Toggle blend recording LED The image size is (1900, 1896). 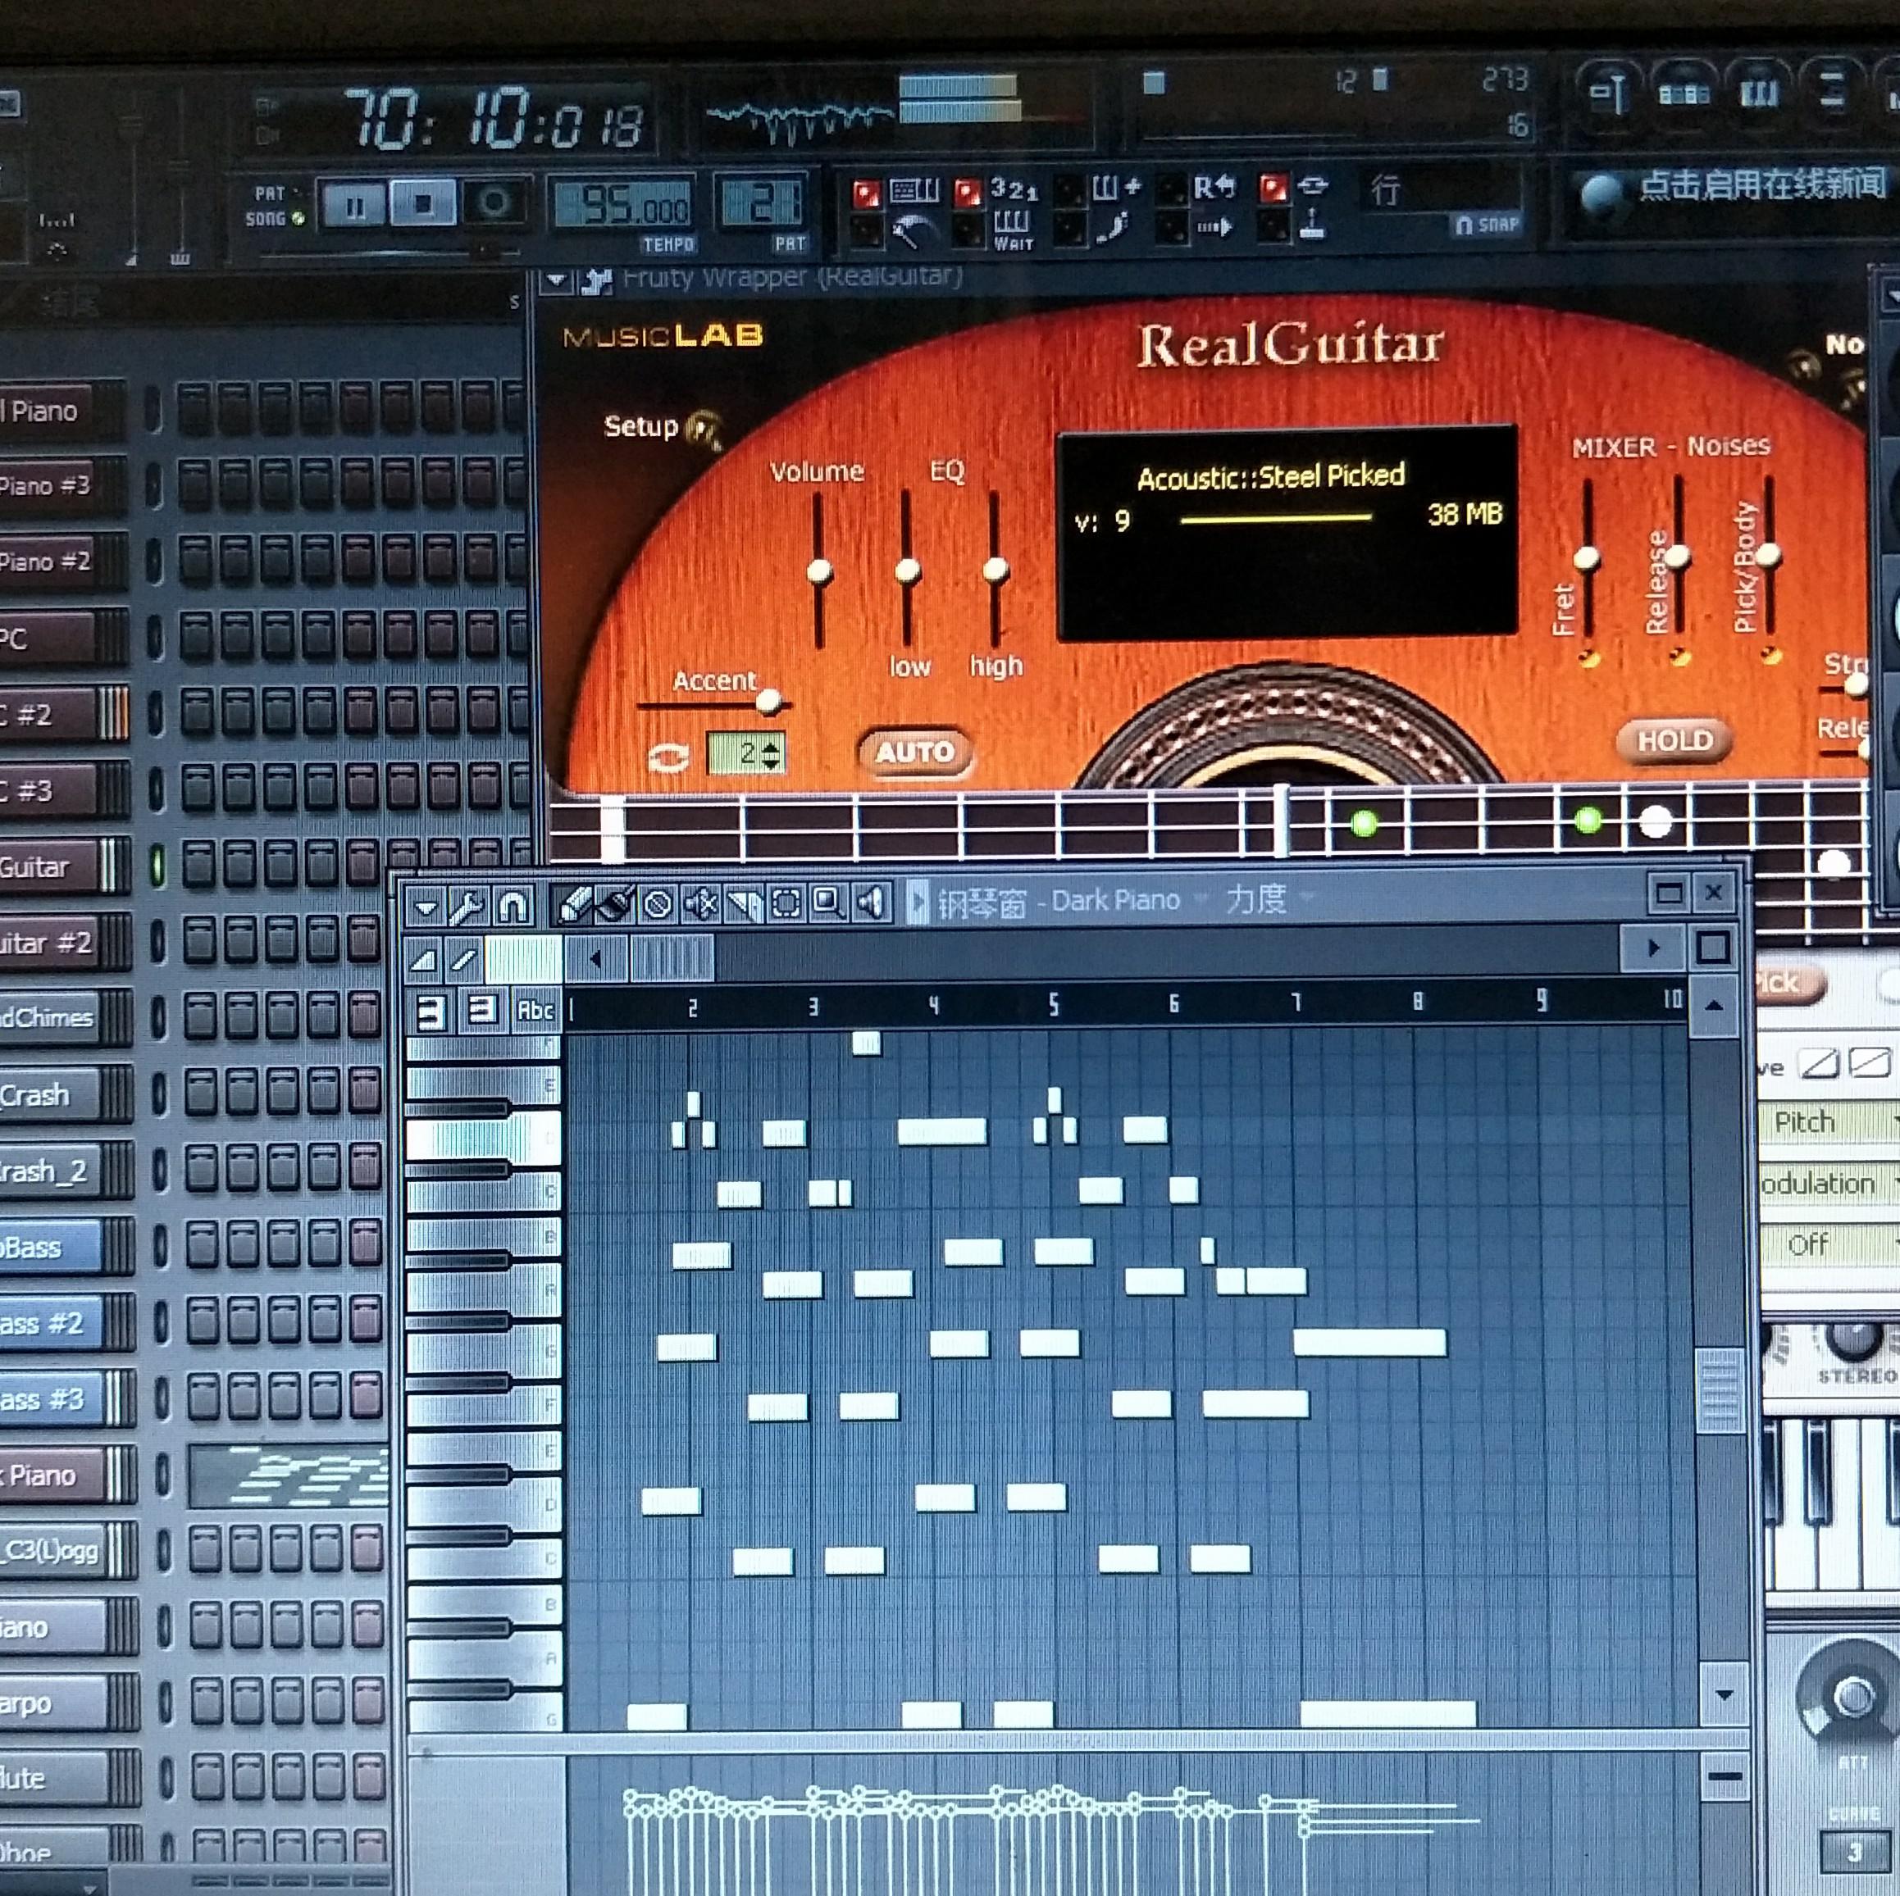point(1069,189)
